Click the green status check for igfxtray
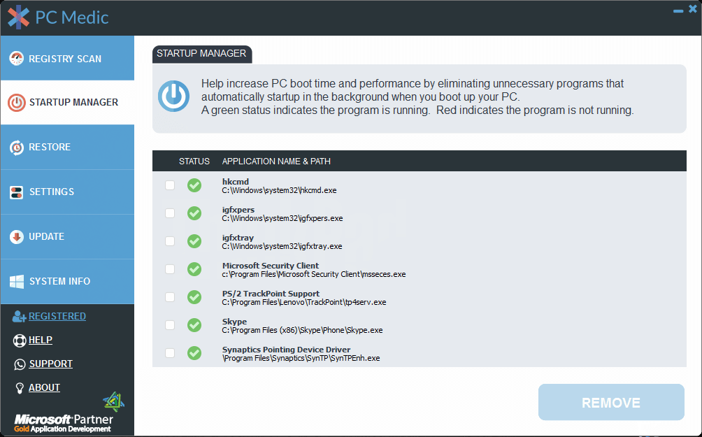 pyautogui.click(x=194, y=241)
